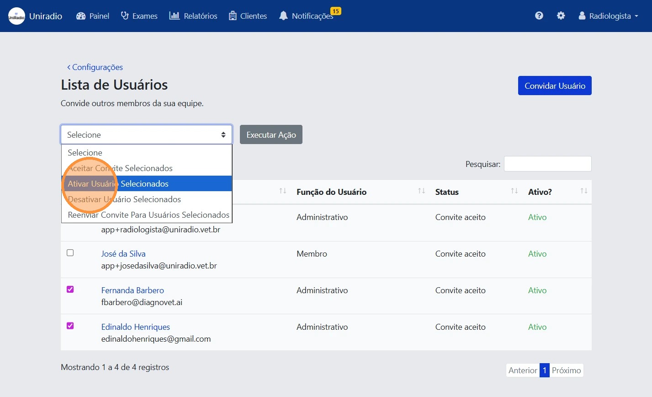Open Relatórios chart icon
Image resolution: width=652 pixels, height=397 pixels.
pos(175,16)
